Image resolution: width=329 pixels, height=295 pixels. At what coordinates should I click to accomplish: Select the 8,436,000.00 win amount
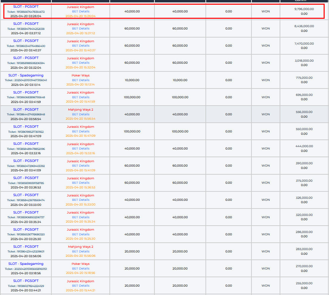(304, 26)
